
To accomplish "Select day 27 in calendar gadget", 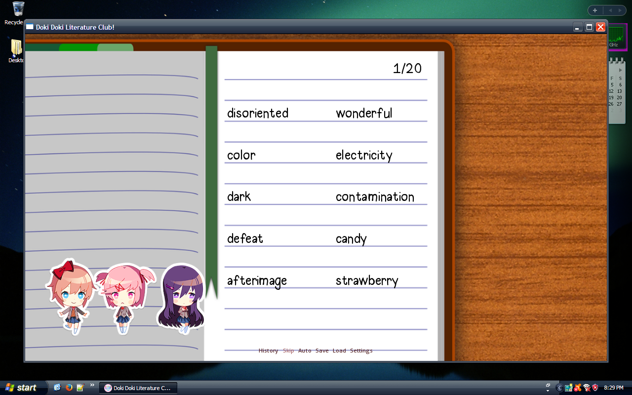I will point(620,104).
